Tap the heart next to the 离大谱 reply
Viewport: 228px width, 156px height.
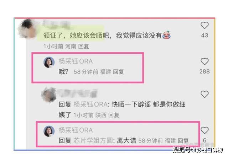(204, 130)
